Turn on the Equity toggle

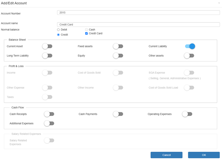coord(118,55)
